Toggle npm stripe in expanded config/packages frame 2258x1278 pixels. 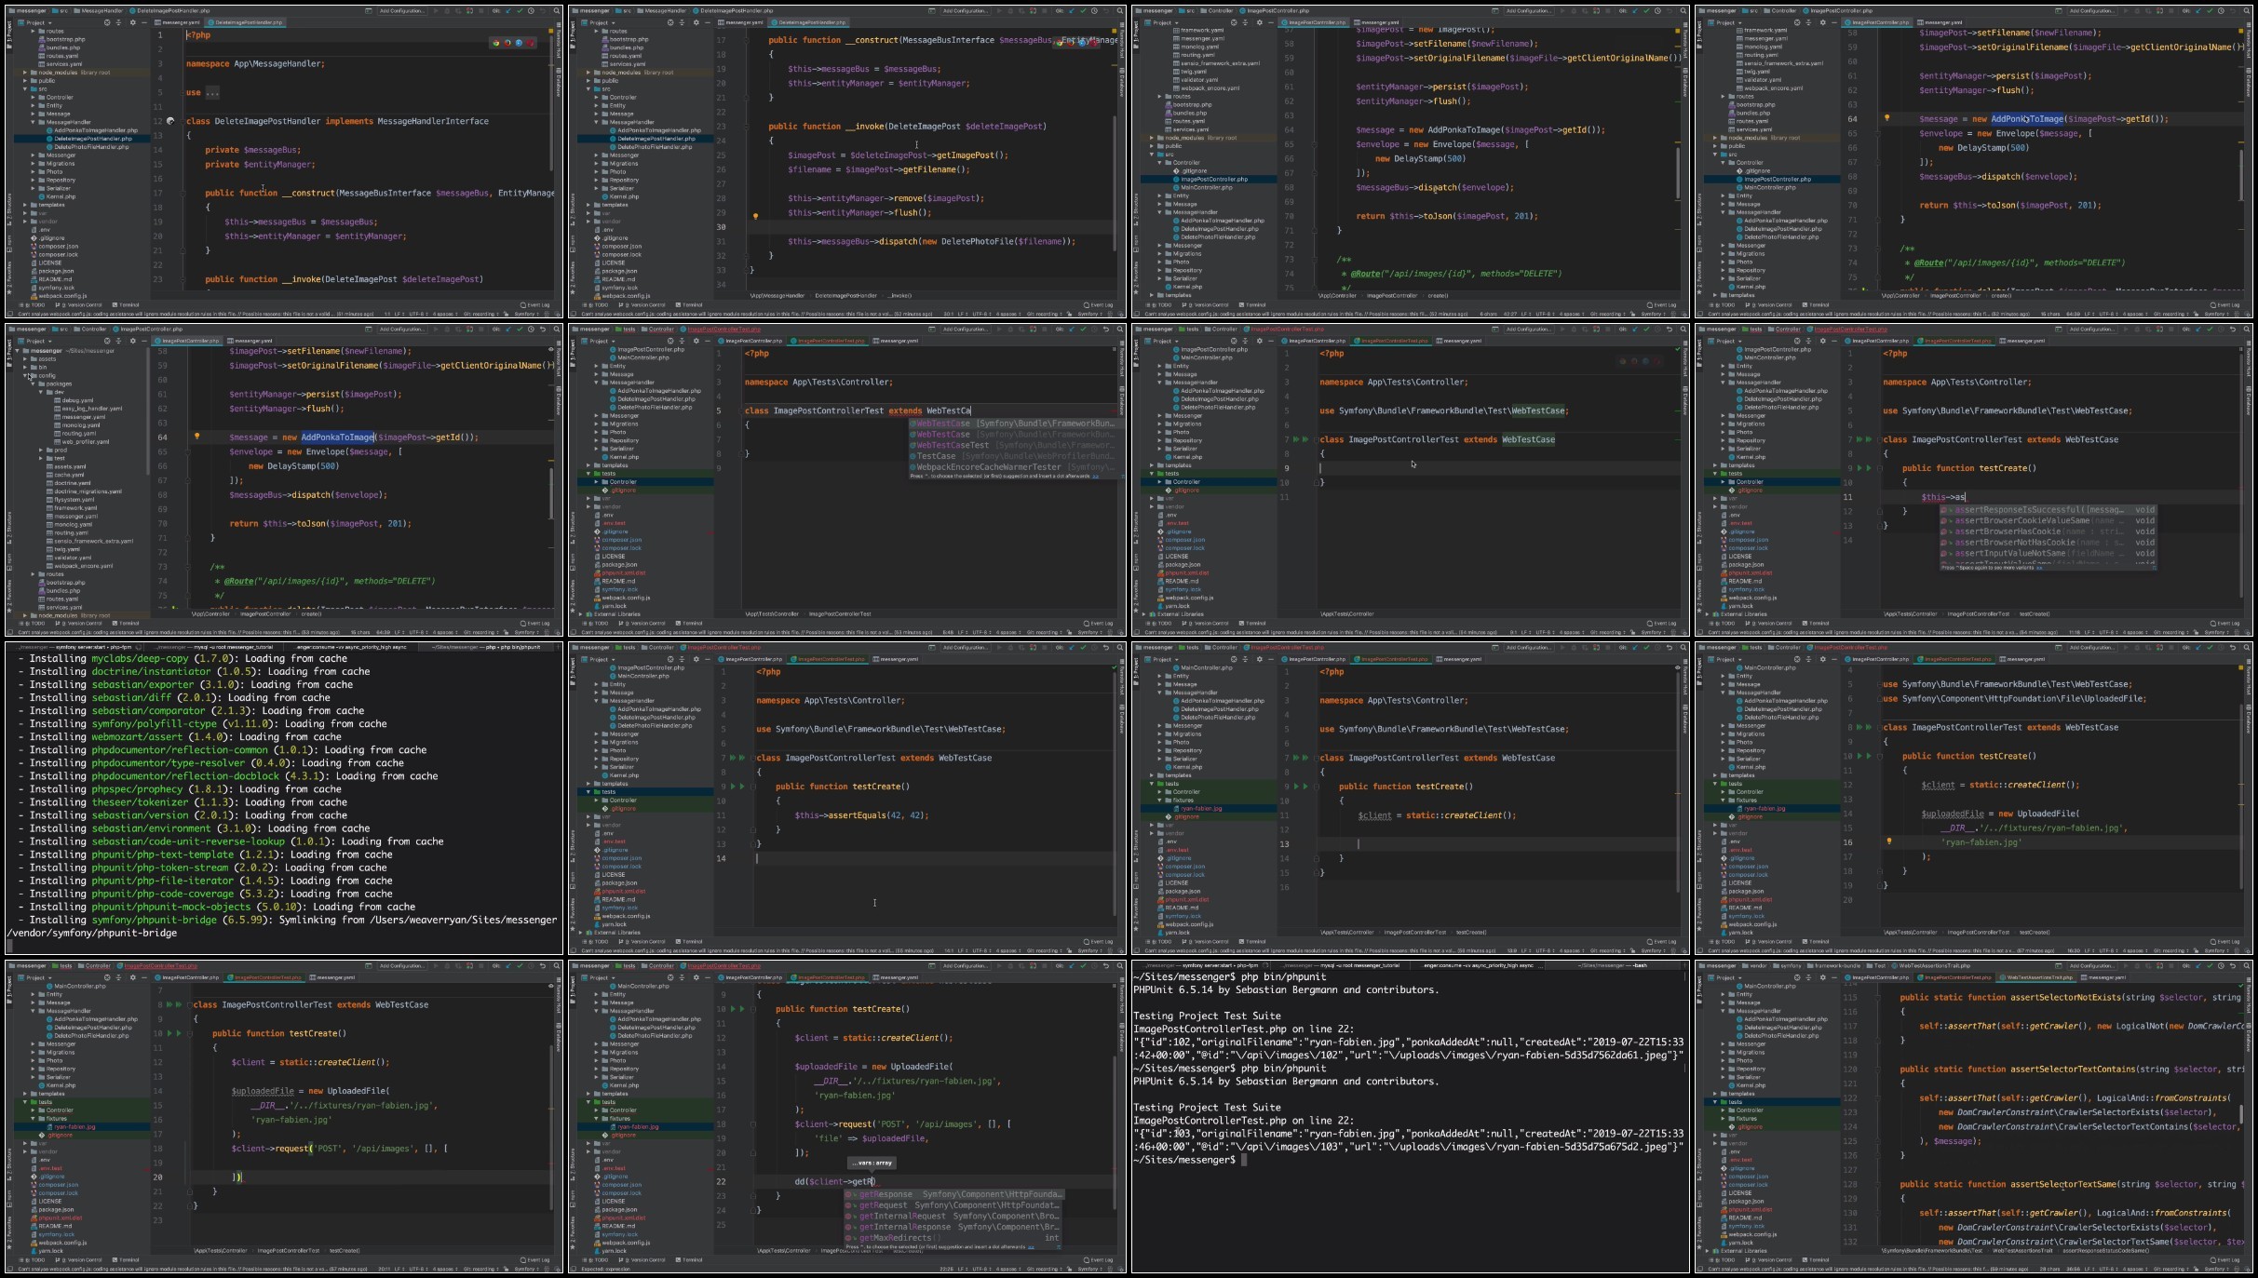[9, 562]
